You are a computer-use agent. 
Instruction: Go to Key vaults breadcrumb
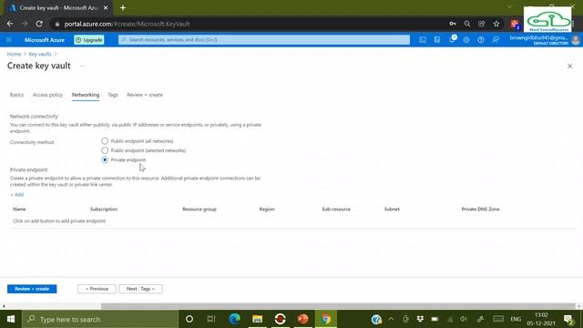pos(40,54)
